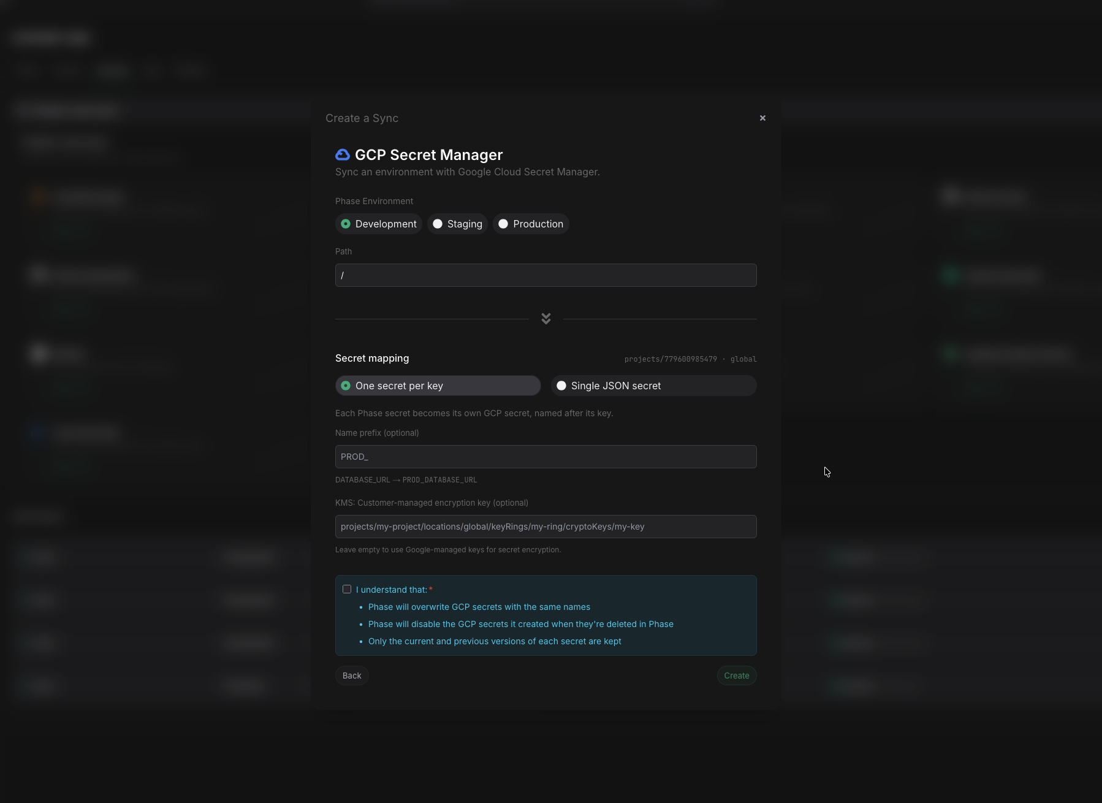
Task: Click the DATABASE_URL → PROD_DATABASE_URL hint
Action: coord(406,480)
